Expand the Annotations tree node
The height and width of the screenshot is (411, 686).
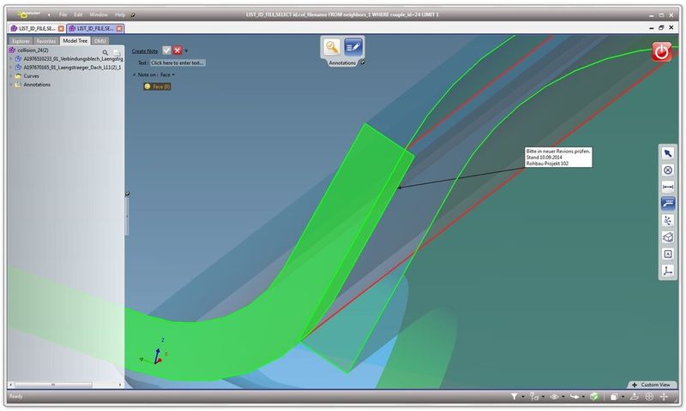(x=11, y=85)
